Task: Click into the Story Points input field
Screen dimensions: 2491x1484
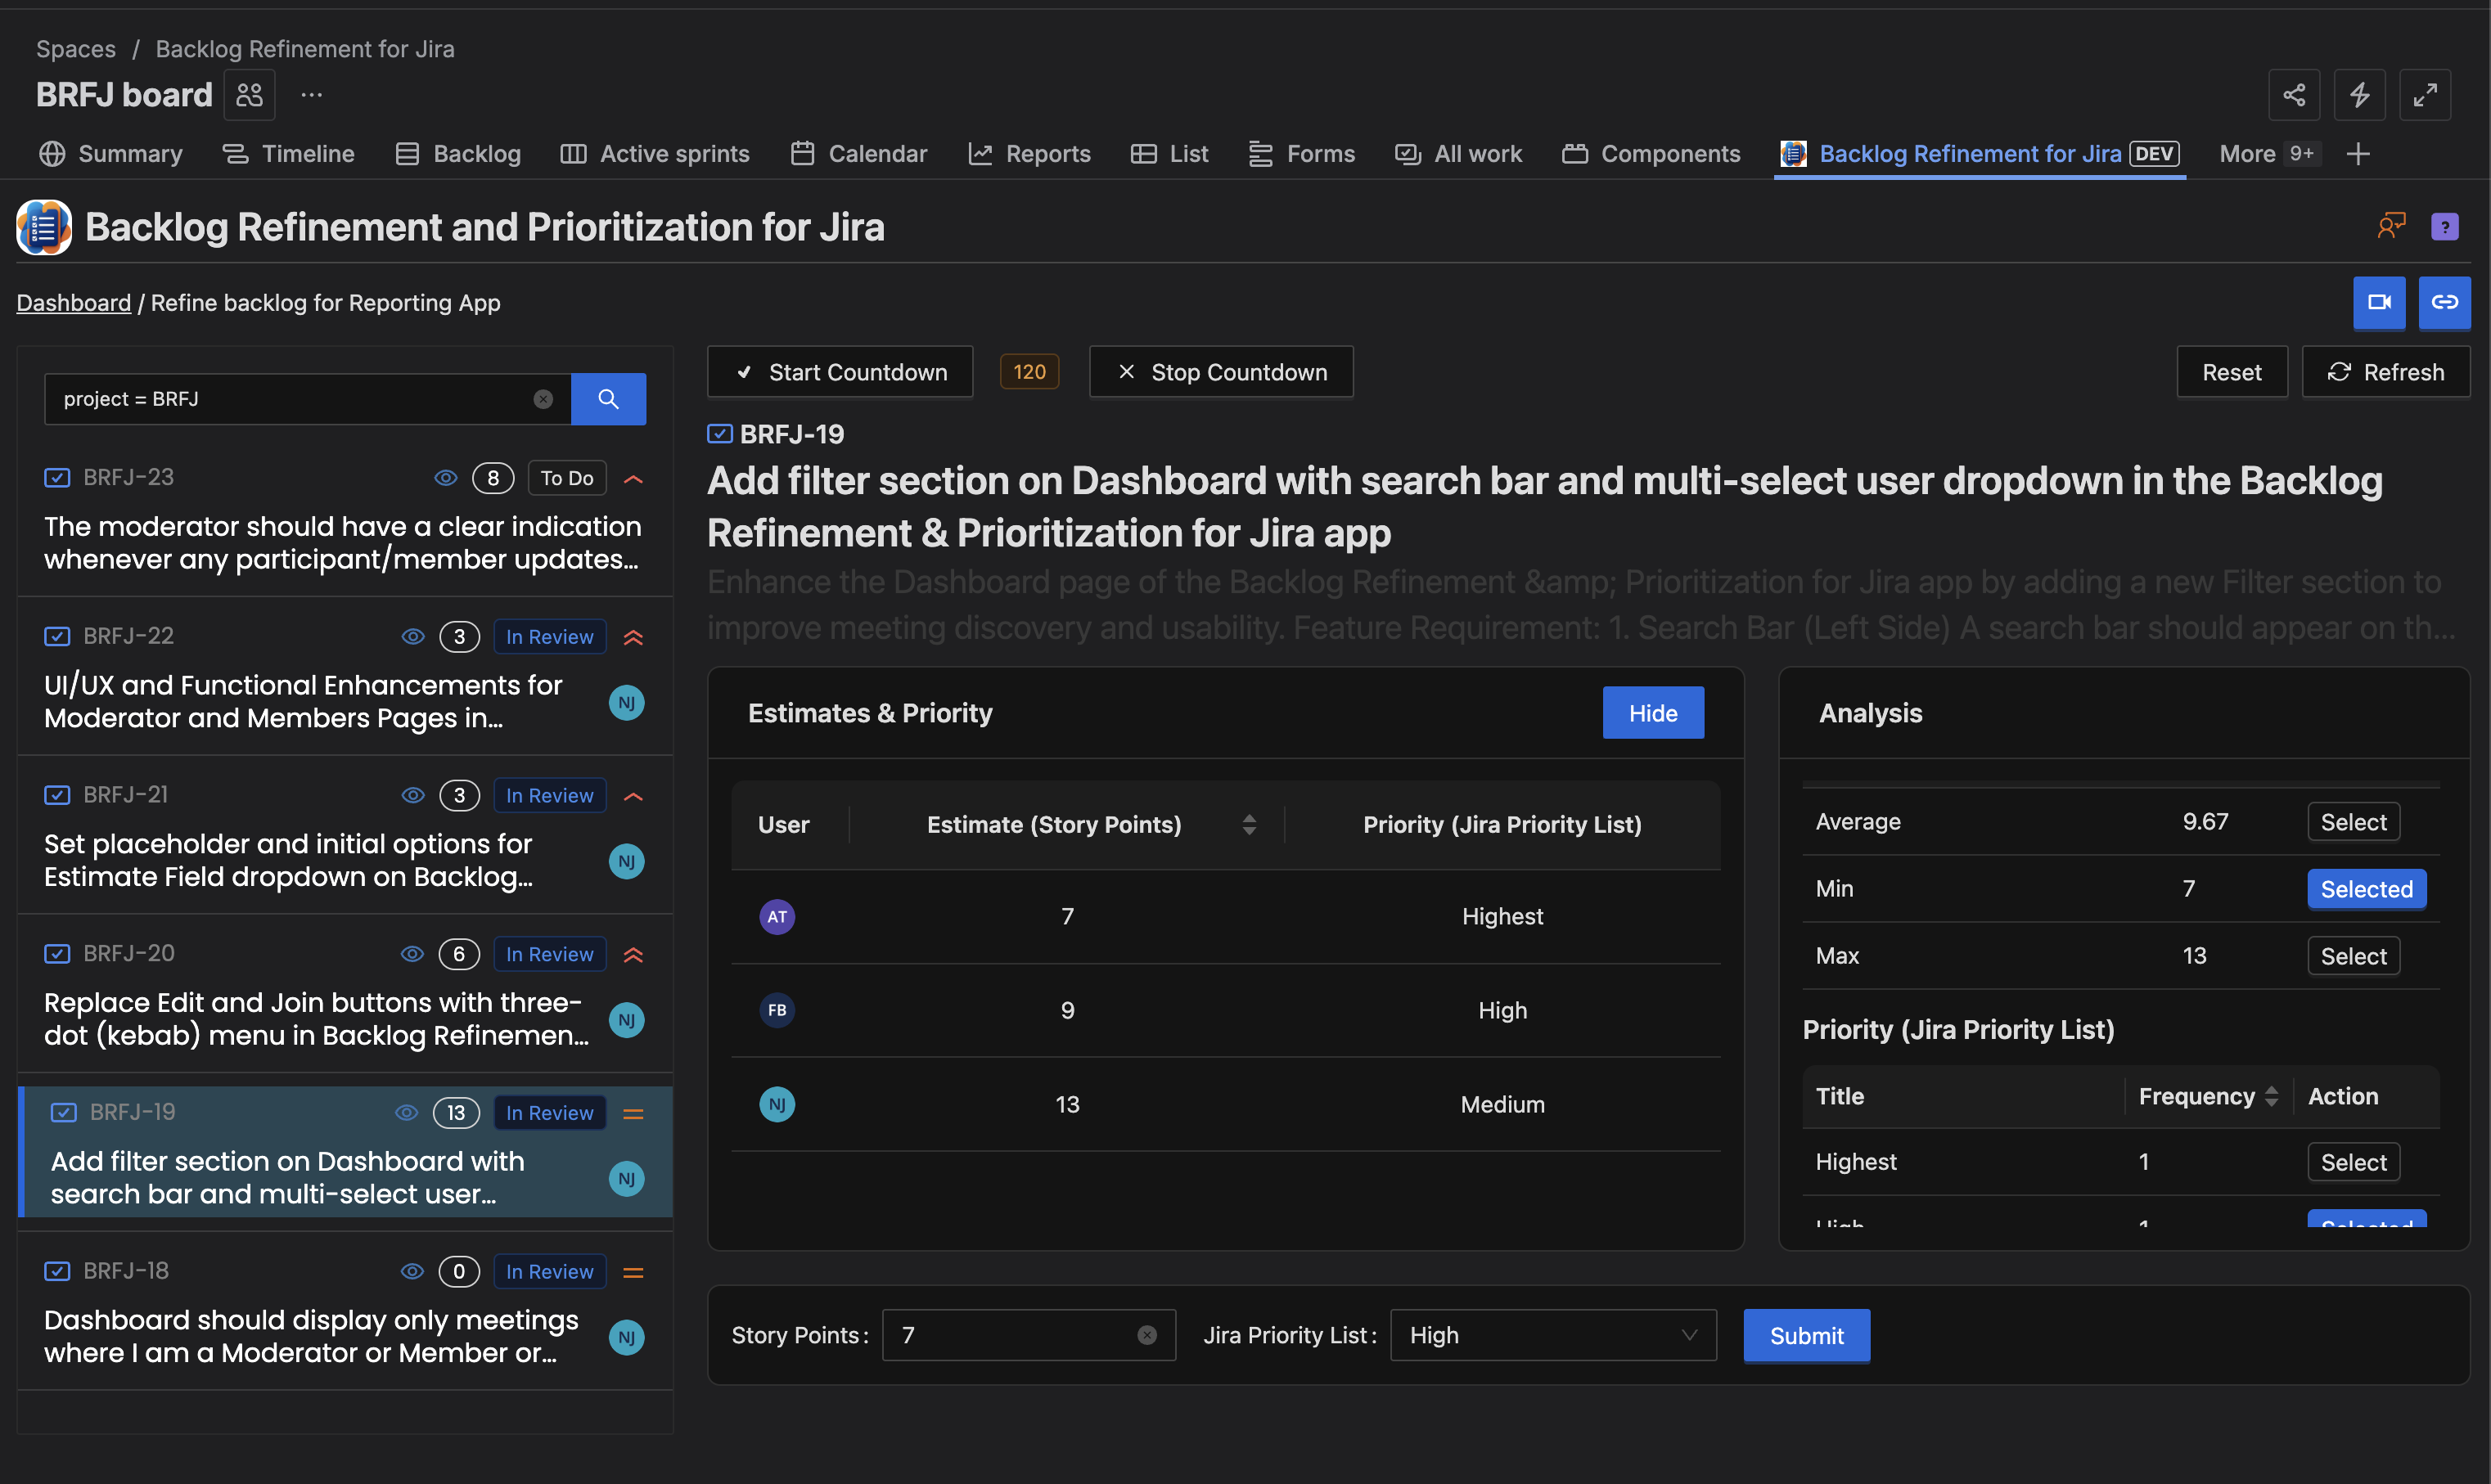Action: [x=1010, y=1335]
